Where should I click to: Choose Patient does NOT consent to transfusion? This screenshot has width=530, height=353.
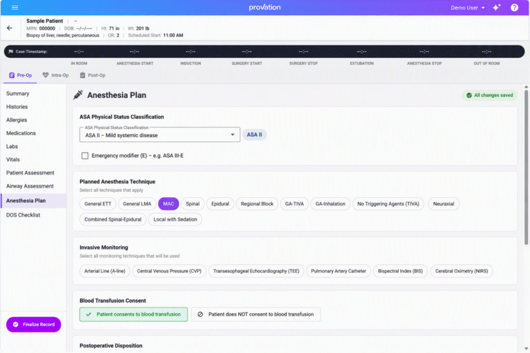coord(256,314)
